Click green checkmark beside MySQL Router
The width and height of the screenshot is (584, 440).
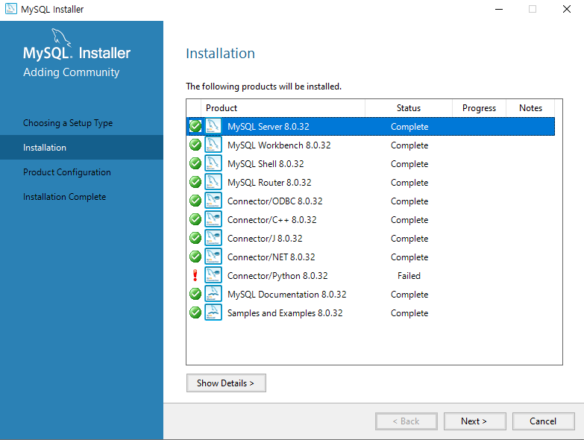[x=195, y=182]
